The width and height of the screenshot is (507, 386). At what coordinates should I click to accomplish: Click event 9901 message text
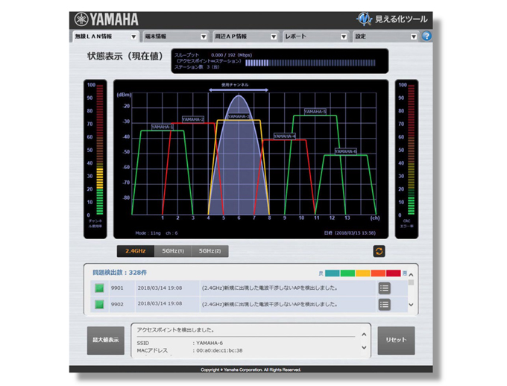270,288
